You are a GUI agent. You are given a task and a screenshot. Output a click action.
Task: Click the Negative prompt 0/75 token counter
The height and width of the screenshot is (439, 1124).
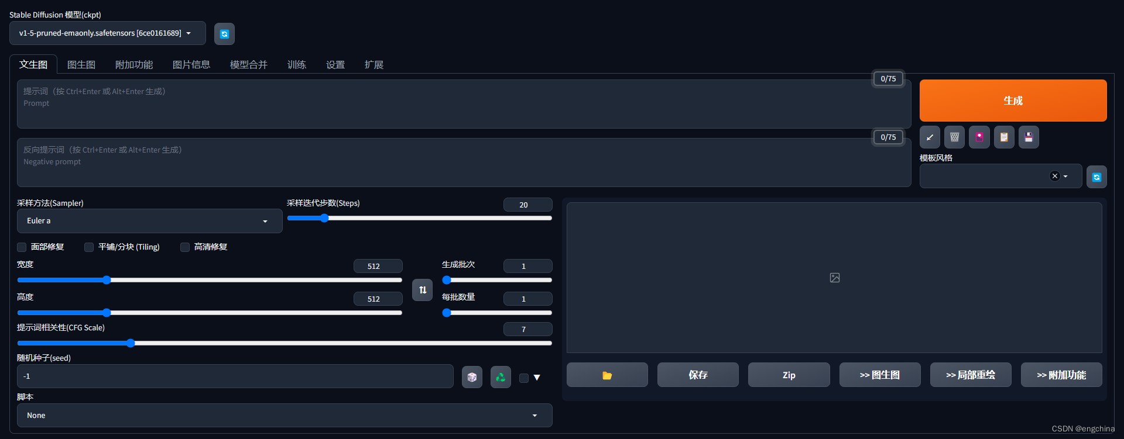[888, 137]
